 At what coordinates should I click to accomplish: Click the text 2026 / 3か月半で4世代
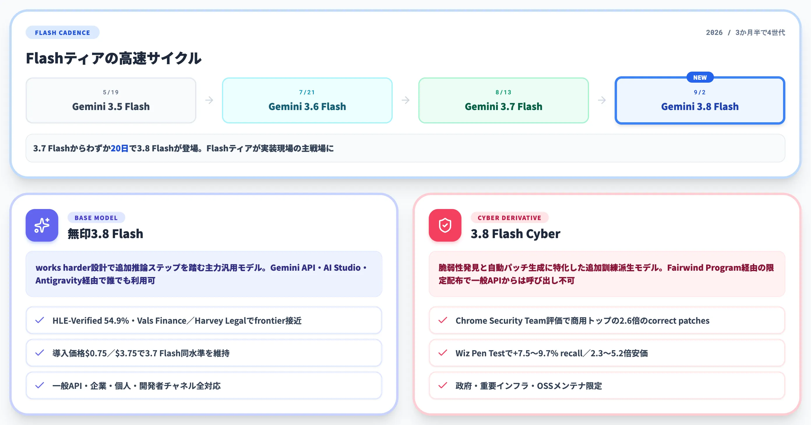click(x=745, y=32)
